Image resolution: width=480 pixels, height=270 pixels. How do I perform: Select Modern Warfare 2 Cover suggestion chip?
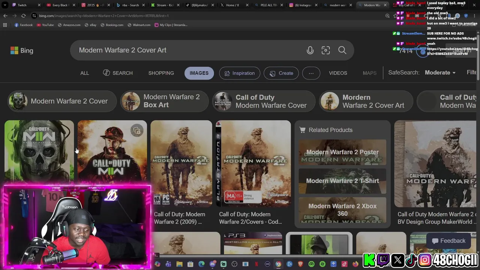(62, 101)
